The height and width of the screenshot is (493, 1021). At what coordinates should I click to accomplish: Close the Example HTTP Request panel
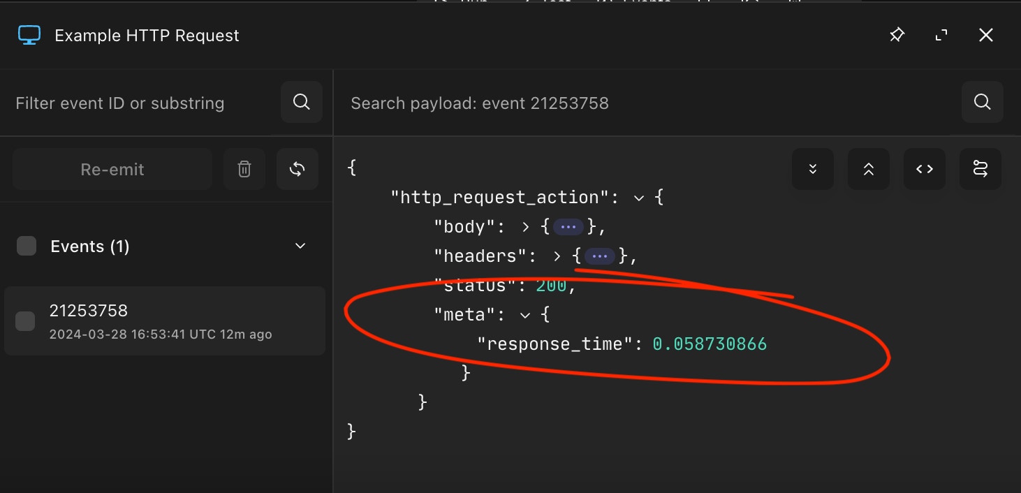point(985,35)
